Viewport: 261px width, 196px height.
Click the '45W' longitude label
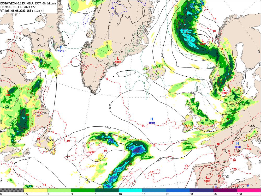119,1
